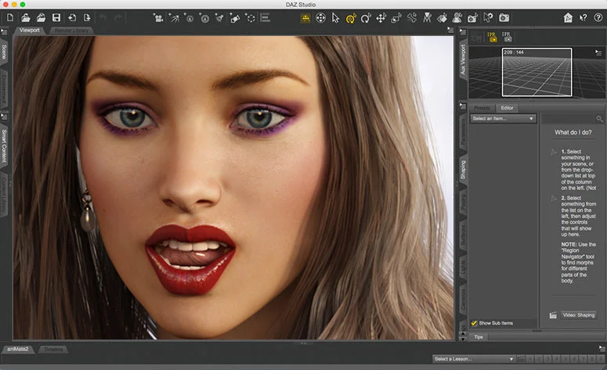This screenshot has height=370, width=607.
Task: Toggle the Show Sub Items checkbox
Action: (475, 323)
